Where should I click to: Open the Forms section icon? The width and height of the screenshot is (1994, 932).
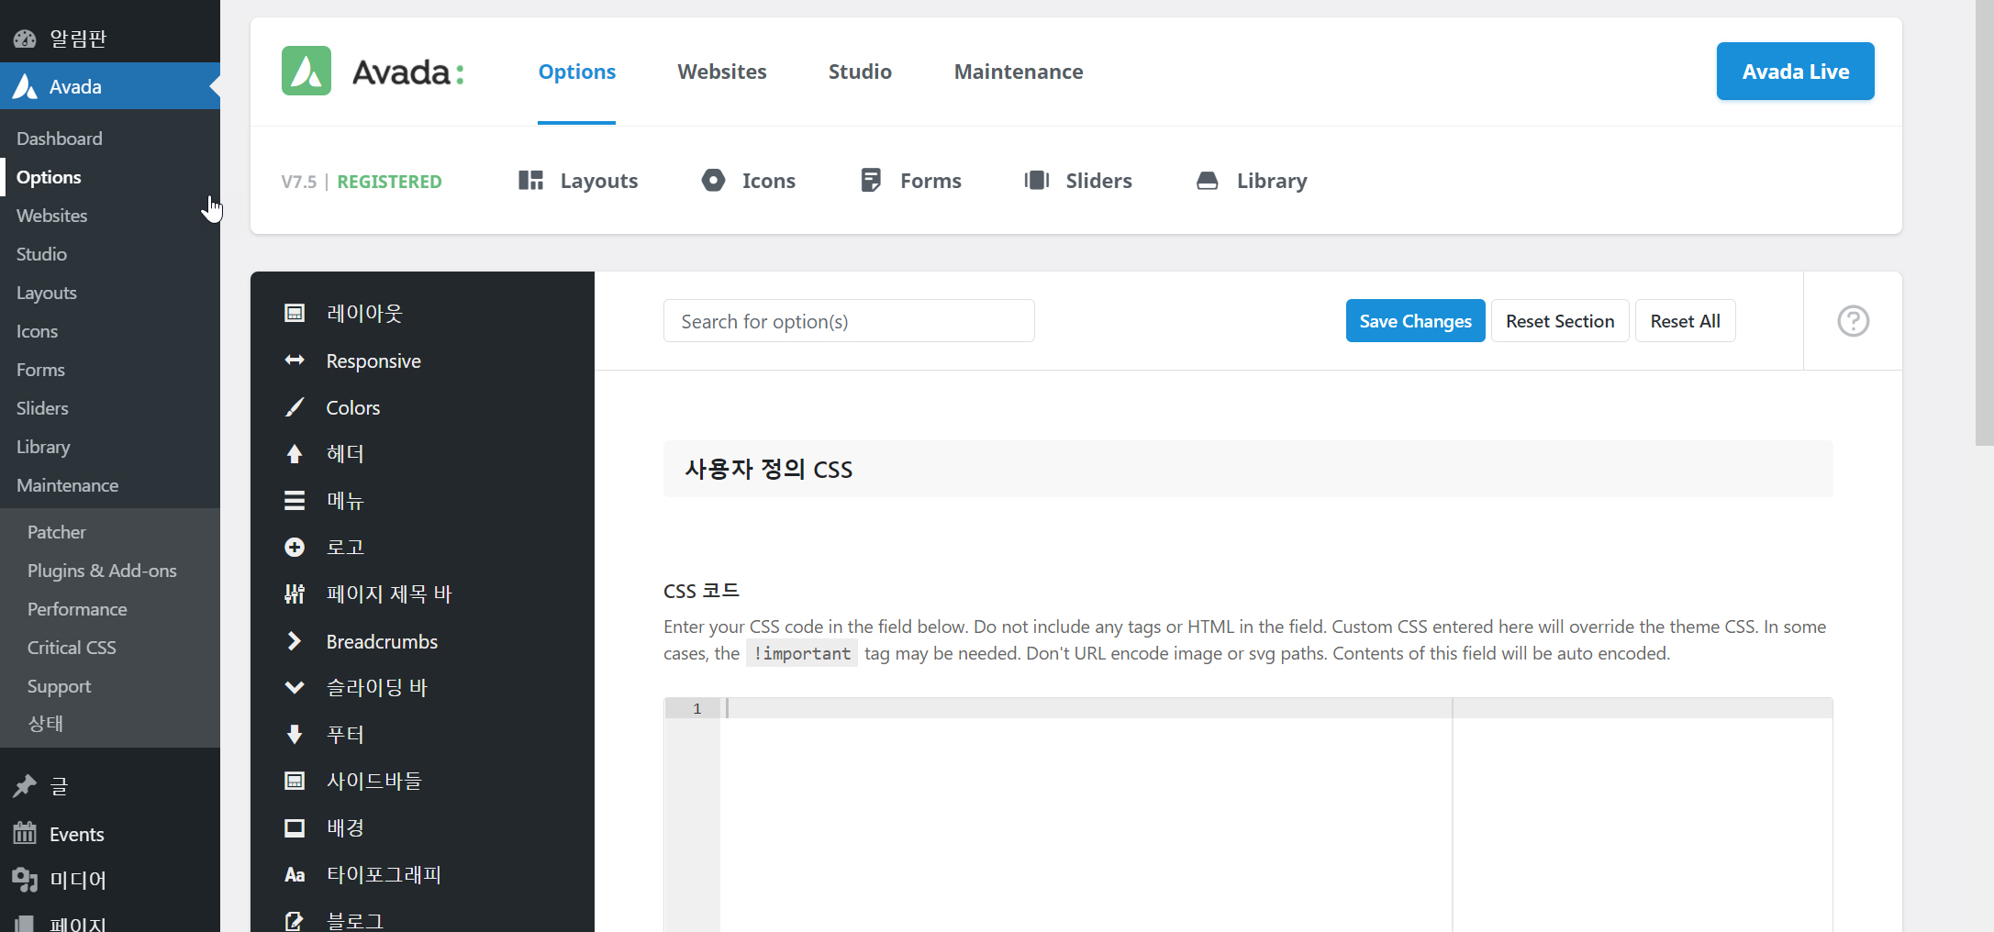(869, 181)
